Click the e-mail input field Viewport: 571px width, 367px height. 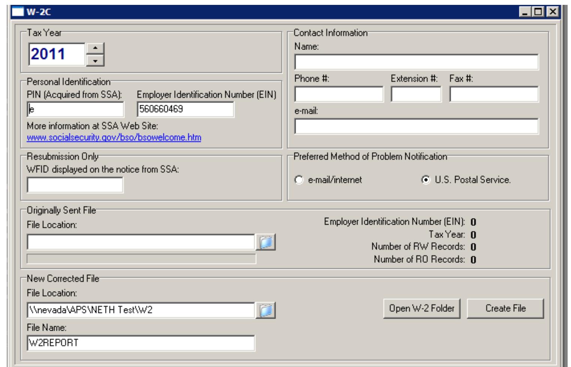(x=416, y=126)
